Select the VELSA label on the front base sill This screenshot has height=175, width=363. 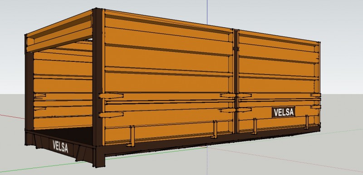(60, 146)
